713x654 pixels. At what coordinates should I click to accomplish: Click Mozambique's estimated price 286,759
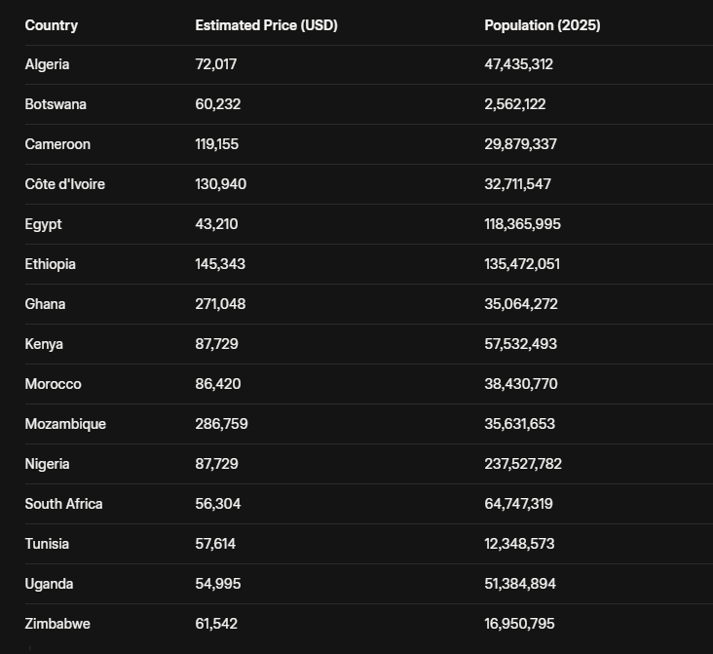[x=220, y=424]
